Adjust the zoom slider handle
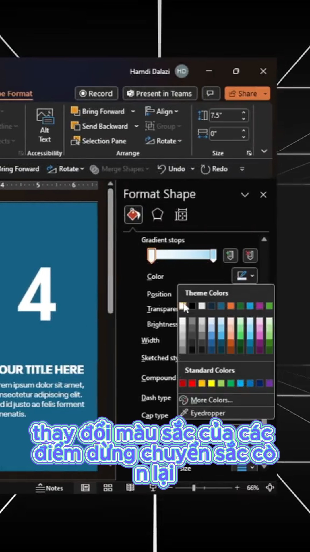 point(194,488)
